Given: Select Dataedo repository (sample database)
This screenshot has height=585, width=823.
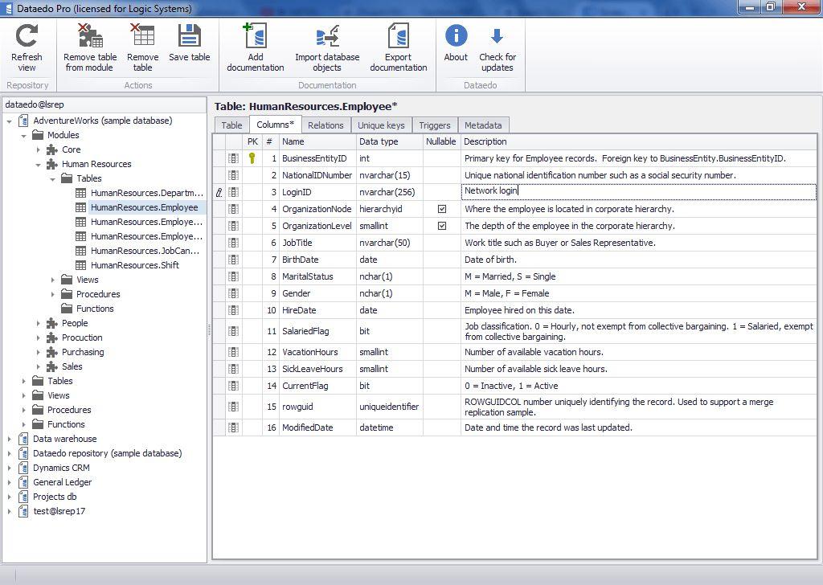Looking at the screenshot, I should (x=107, y=453).
